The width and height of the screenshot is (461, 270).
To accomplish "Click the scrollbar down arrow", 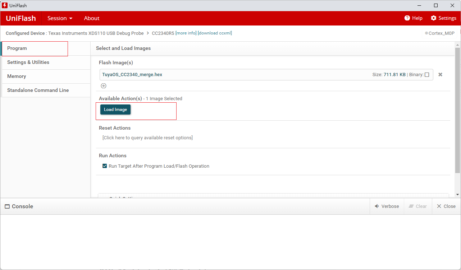I will click(x=457, y=195).
